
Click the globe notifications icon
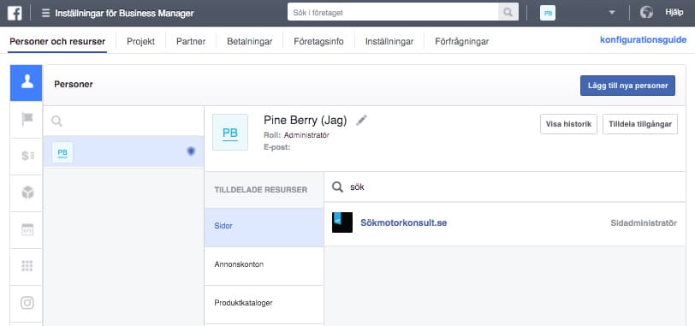(646, 12)
